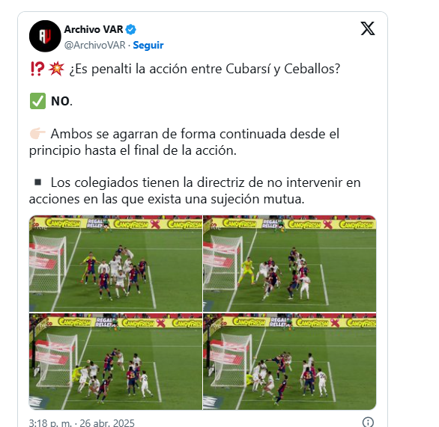This screenshot has width=439, height=427.
Task: Click the Archivo VAR profile avatar
Action: pos(45,36)
